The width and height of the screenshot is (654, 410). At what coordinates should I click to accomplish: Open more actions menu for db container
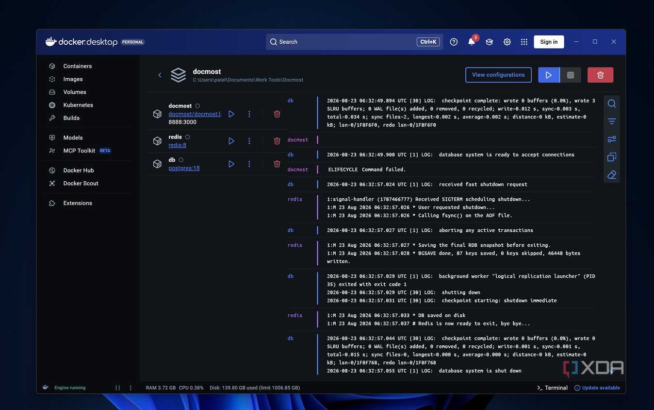tap(249, 164)
